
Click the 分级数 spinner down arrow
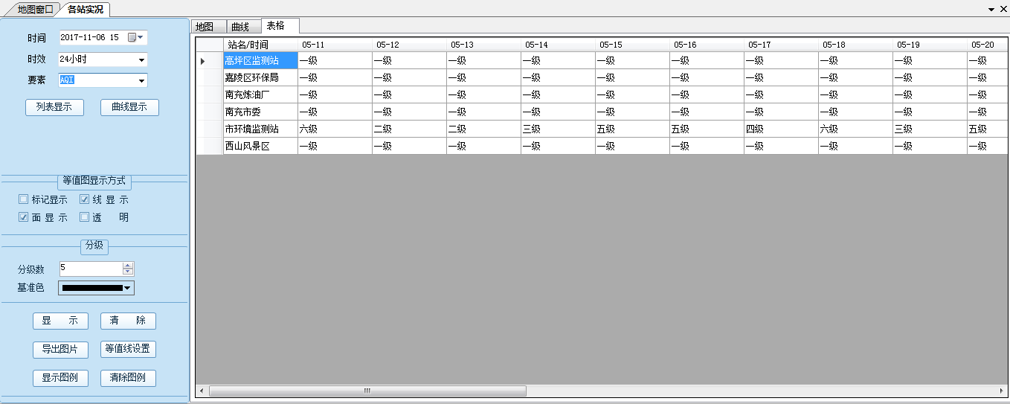click(128, 272)
